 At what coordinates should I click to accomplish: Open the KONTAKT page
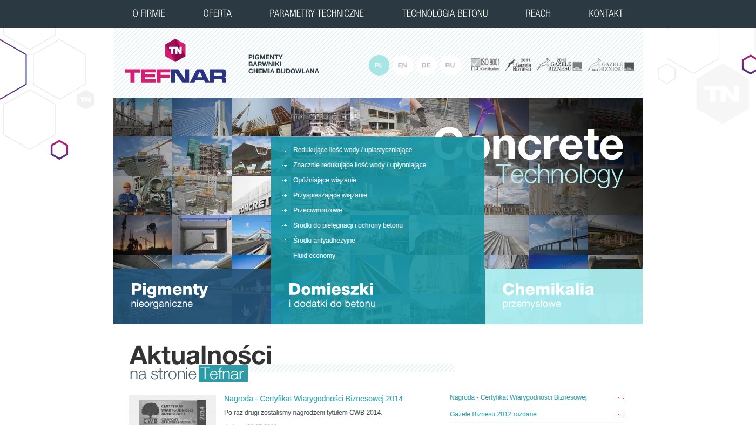coord(606,13)
